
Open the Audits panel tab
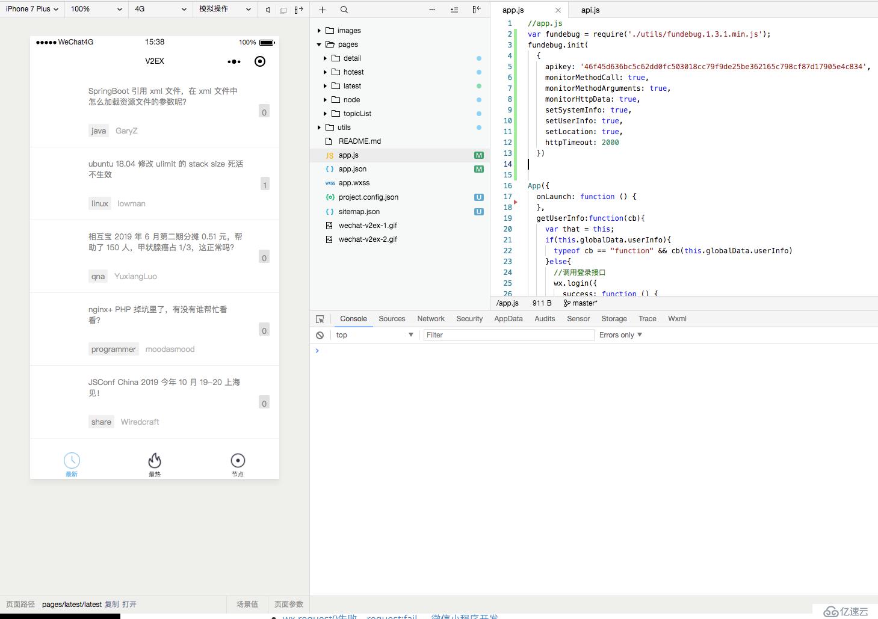[x=545, y=319]
